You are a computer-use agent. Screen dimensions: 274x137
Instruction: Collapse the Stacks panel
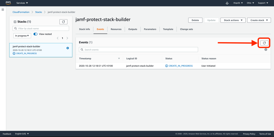tap(15, 22)
